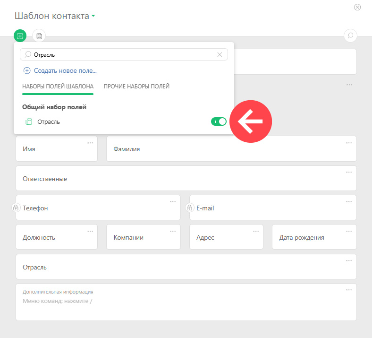Open the three-dot menu on Ответственные field
This screenshot has width=372, height=338.
coord(349,172)
